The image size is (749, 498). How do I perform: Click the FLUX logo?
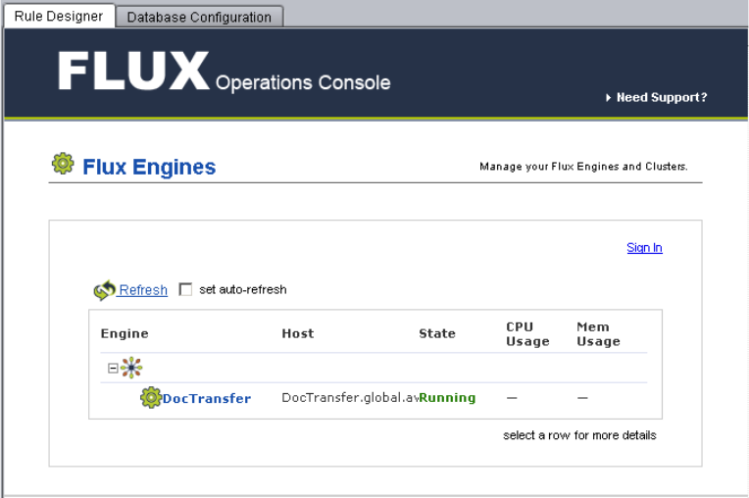(133, 72)
